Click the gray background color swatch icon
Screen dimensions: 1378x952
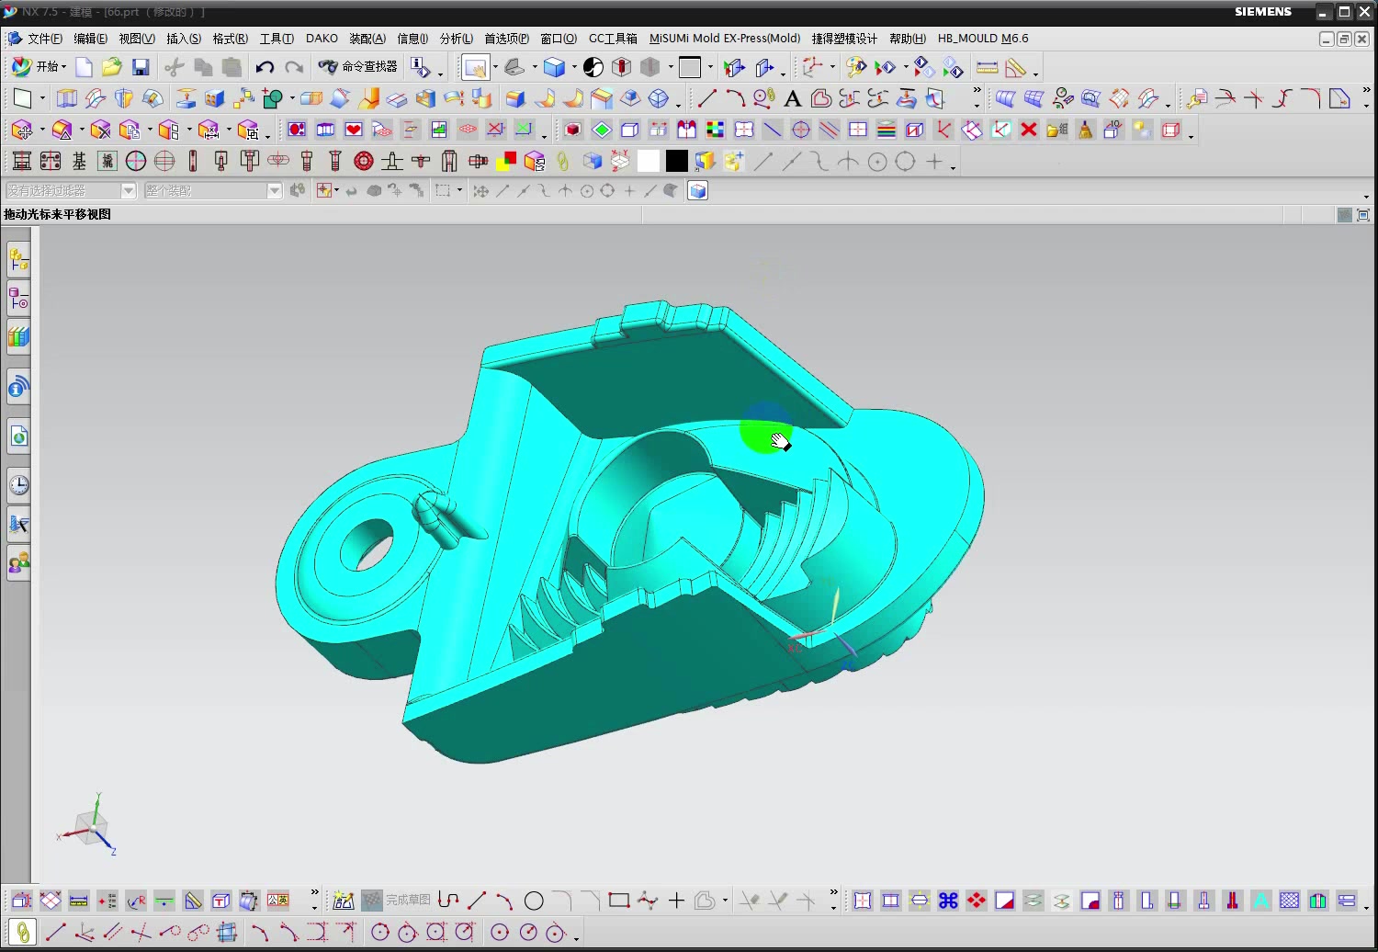pos(690,67)
